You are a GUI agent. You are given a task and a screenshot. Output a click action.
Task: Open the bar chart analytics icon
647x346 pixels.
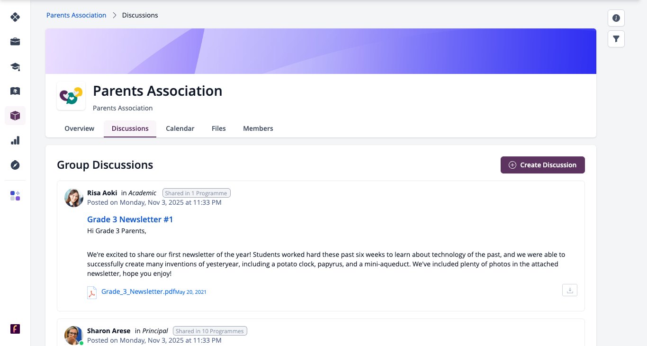[x=15, y=140]
